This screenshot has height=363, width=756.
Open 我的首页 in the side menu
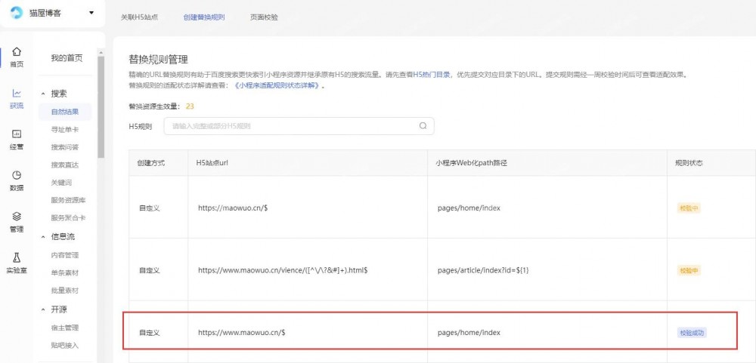[x=67, y=58]
